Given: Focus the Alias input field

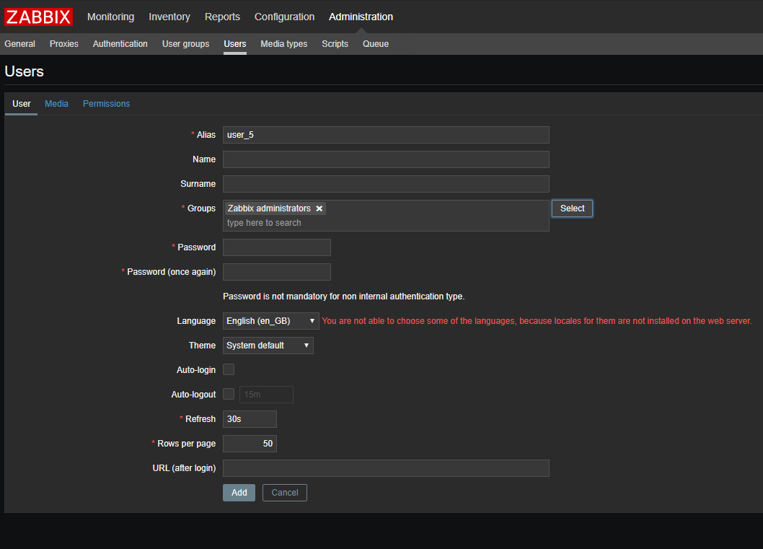Looking at the screenshot, I should pos(386,135).
